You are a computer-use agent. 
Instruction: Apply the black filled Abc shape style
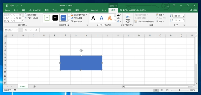[55, 18]
